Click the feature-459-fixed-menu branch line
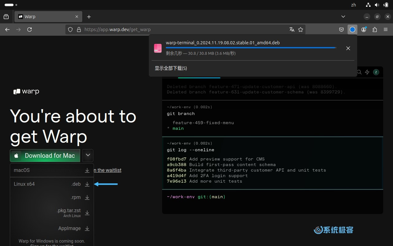Viewport: 393px width, 246px height. (x=203, y=123)
